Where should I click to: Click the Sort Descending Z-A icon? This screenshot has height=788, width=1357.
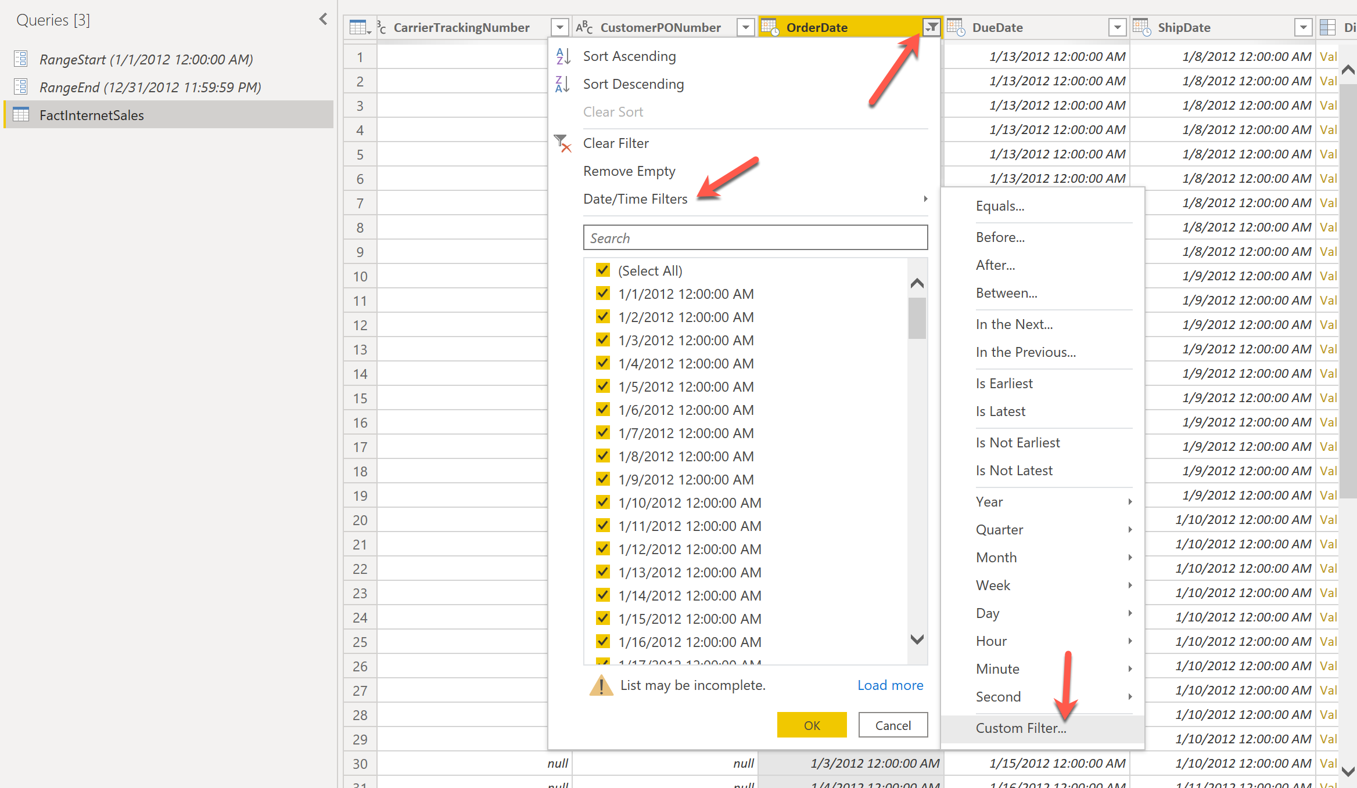point(563,84)
